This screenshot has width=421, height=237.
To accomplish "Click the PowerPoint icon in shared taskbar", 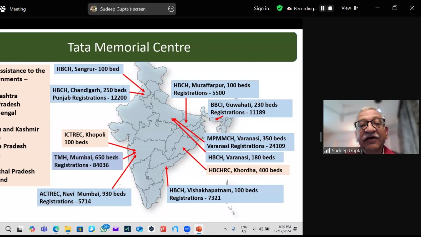I will point(199,229).
